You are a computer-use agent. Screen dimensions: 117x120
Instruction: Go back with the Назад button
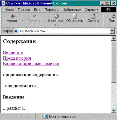tap(12, 18)
